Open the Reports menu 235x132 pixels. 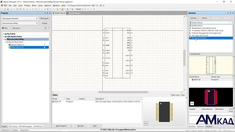48,5
